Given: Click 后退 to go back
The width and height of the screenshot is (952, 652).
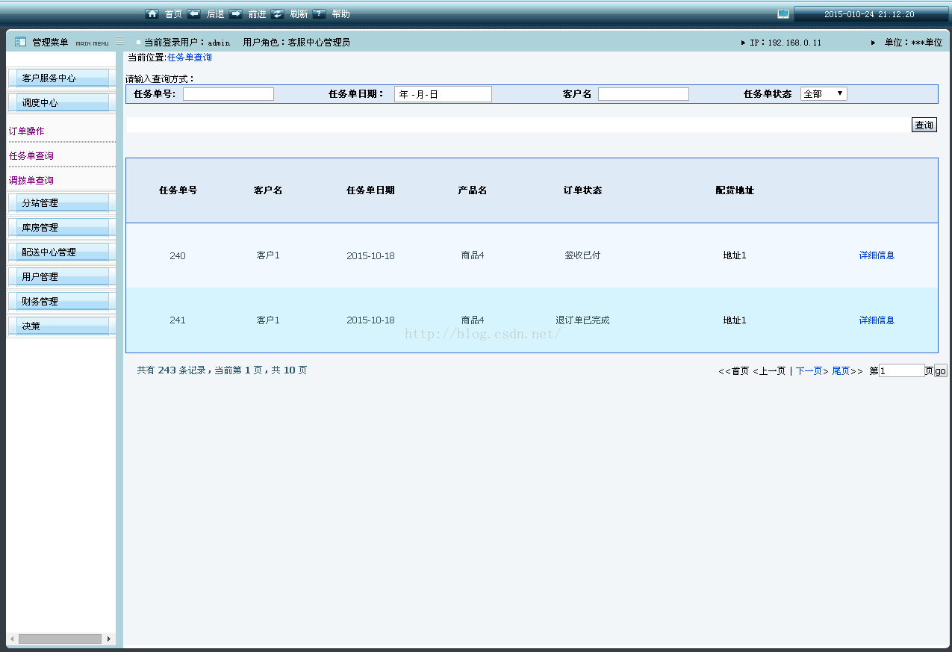Looking at the screenshot, I should 215,14.
